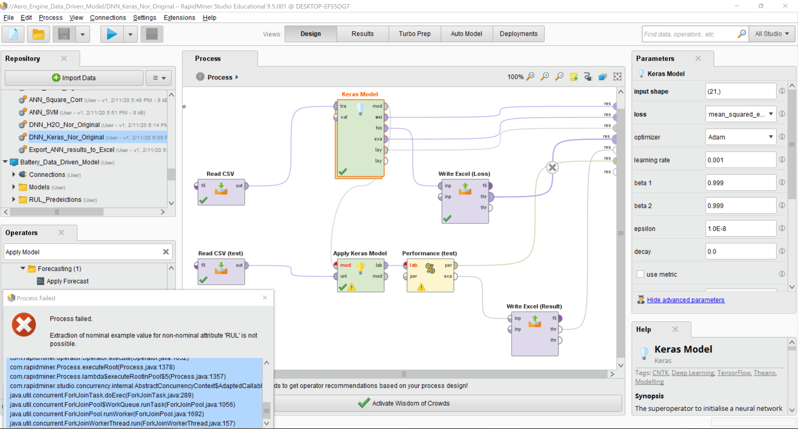Screen dimensions: 798x429
Task: Add a note with the yellow sticky note icon
Action: coord(574,77)
